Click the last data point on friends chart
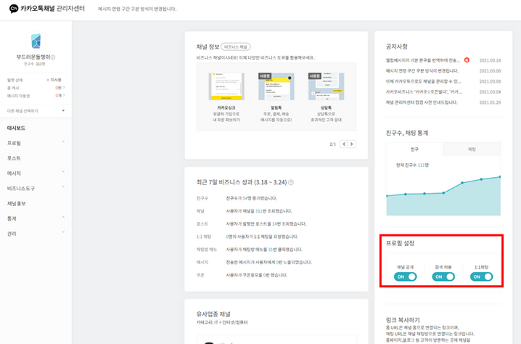The image size is (521, 344). coord(500,177)
